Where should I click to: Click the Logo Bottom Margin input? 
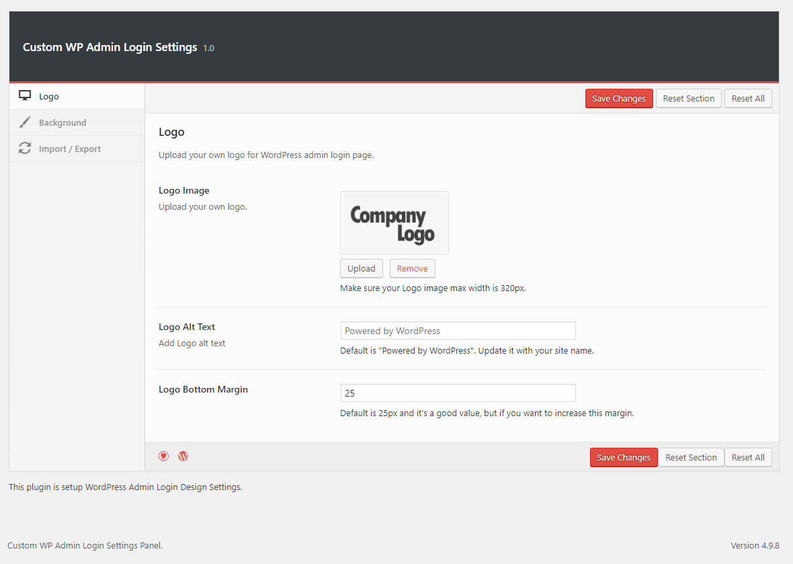[458, 393]
